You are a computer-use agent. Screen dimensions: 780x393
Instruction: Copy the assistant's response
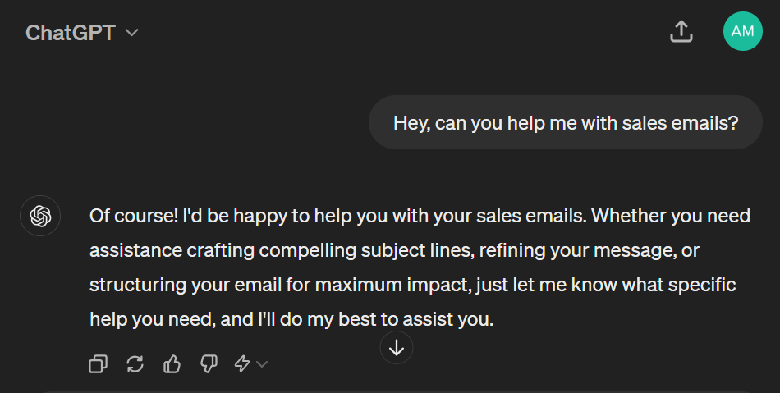pos(99,363)
